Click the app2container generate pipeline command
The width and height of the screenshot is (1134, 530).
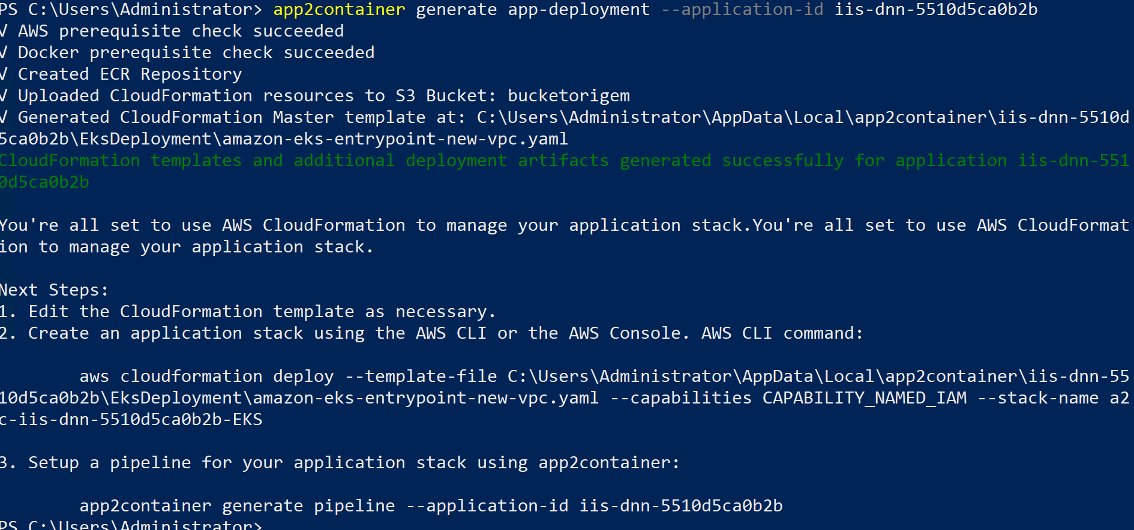431,506
